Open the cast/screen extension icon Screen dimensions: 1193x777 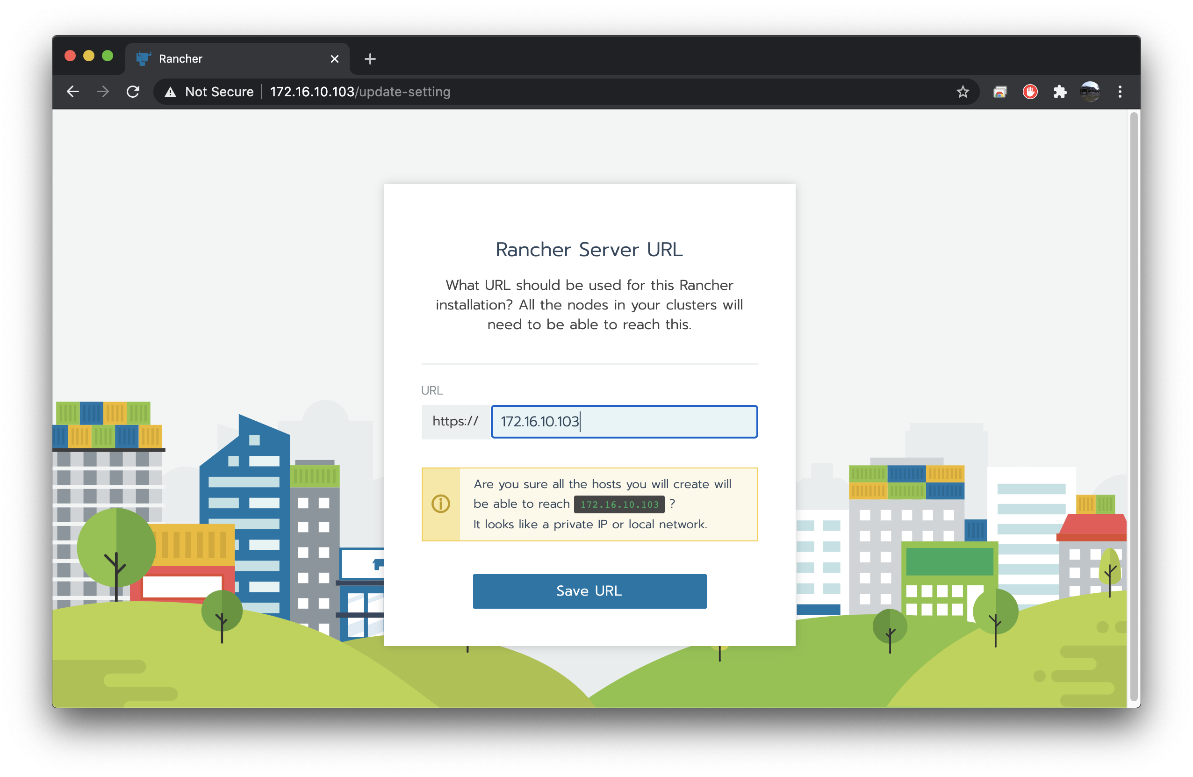pyautogui.click(x=999, y=92)
